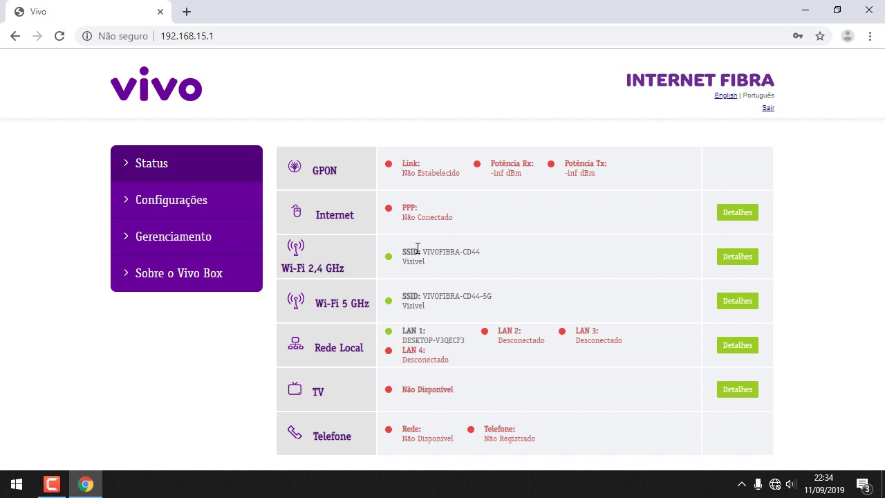This screenshot has height=498, width=885.
Task: Reload the router page
Action: [59, 36]
